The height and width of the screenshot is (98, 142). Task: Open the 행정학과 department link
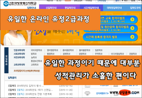[51, 54]
